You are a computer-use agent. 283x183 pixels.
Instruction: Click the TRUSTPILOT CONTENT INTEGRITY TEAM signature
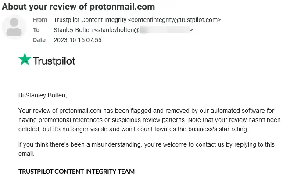[76, 171]
